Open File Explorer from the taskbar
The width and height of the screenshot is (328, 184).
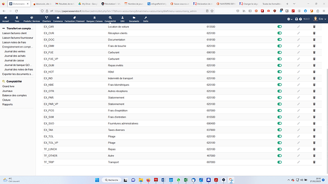coord(141,180)
